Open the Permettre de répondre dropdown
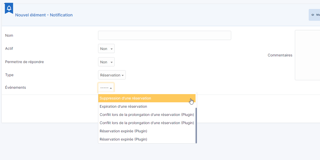The width and height of the screenshot is (320, 160). (106, 62)
